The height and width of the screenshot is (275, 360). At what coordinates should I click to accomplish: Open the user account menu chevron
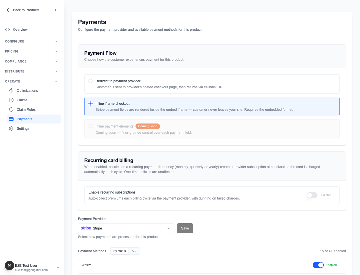click(58, 267)
